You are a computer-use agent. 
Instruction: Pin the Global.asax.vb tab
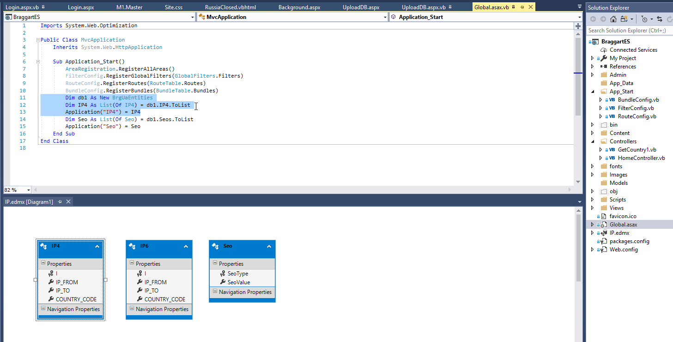[x=522, y=7]
